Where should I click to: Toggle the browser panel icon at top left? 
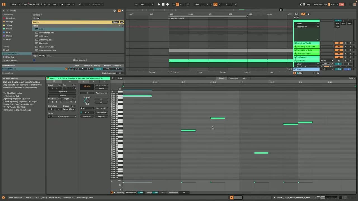point(4,4)
